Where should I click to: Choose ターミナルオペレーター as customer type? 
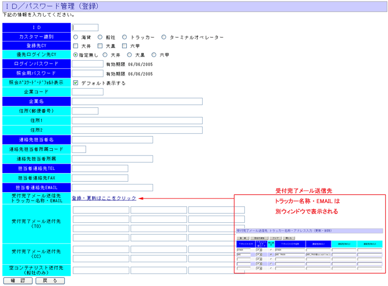click(164, 37)
